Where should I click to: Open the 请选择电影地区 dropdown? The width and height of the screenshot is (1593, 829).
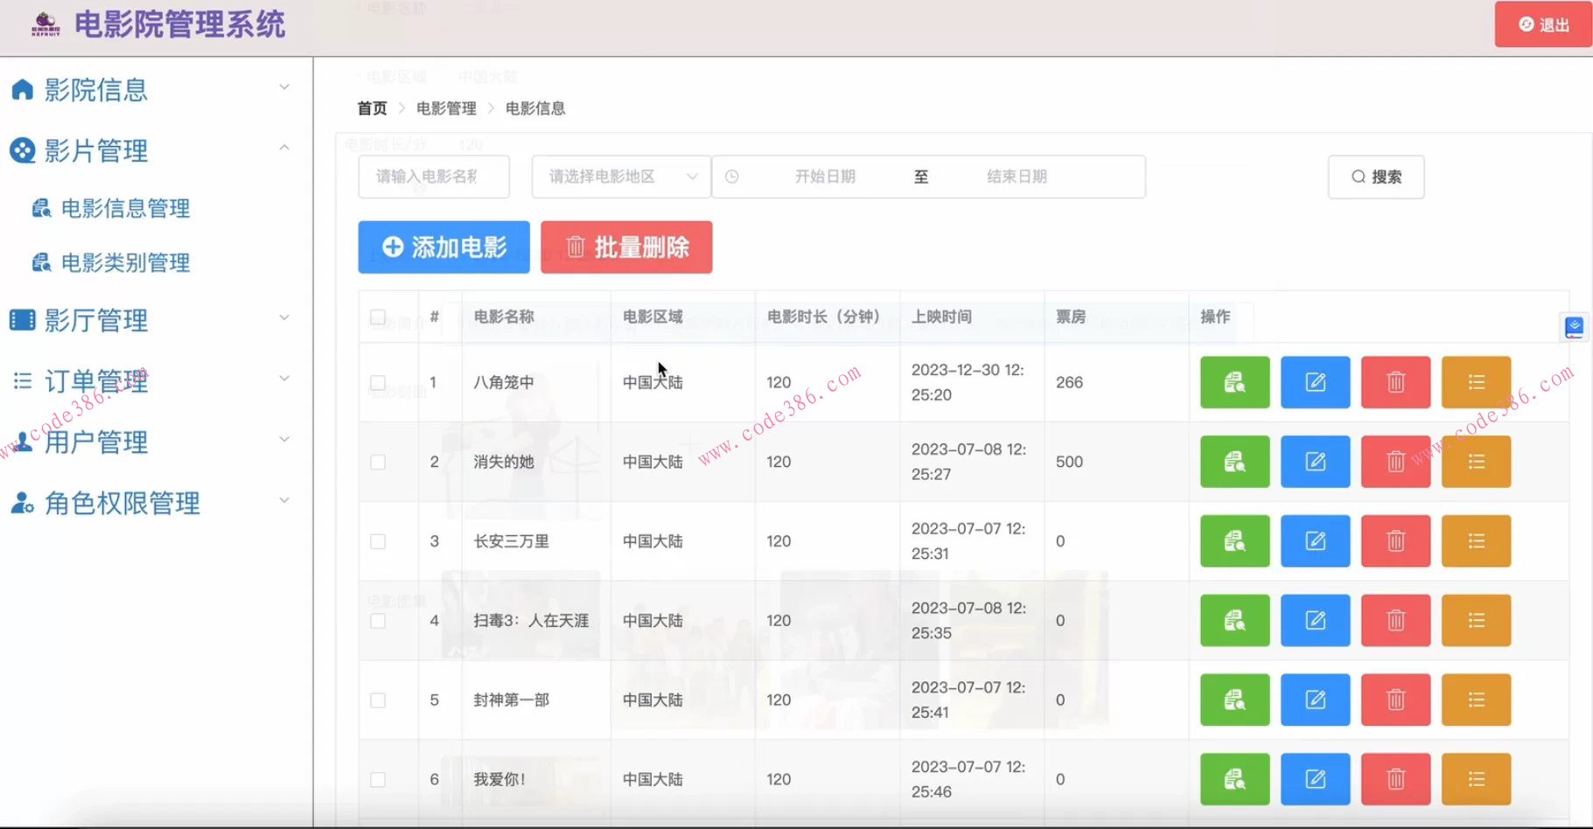pyautogui.click(x=618, y=176)
